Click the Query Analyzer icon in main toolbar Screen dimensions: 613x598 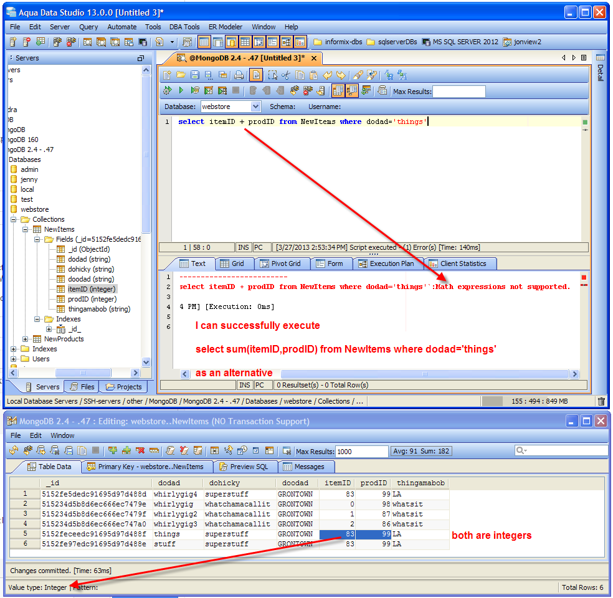coord(87,42)
